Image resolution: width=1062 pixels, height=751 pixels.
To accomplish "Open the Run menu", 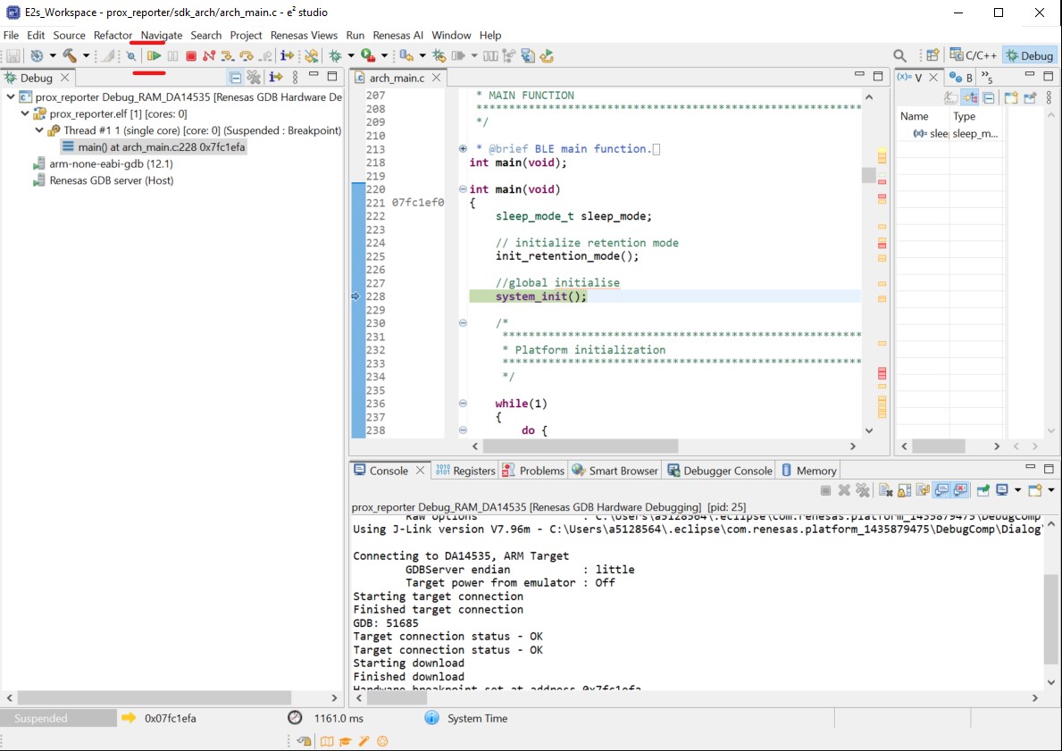I will (355, 35).
